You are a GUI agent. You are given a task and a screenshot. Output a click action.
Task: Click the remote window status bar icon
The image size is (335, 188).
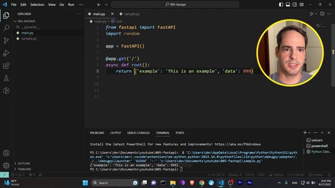click(x=4, y=174)
